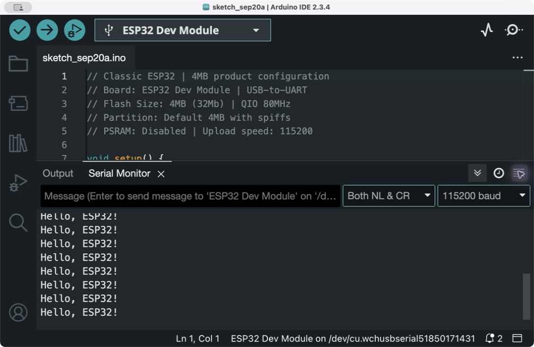The height and width of the screenshot is (347, 534).
Task: Open the ESP32 Dev Module board selector
Action: (x=183, y=30)
